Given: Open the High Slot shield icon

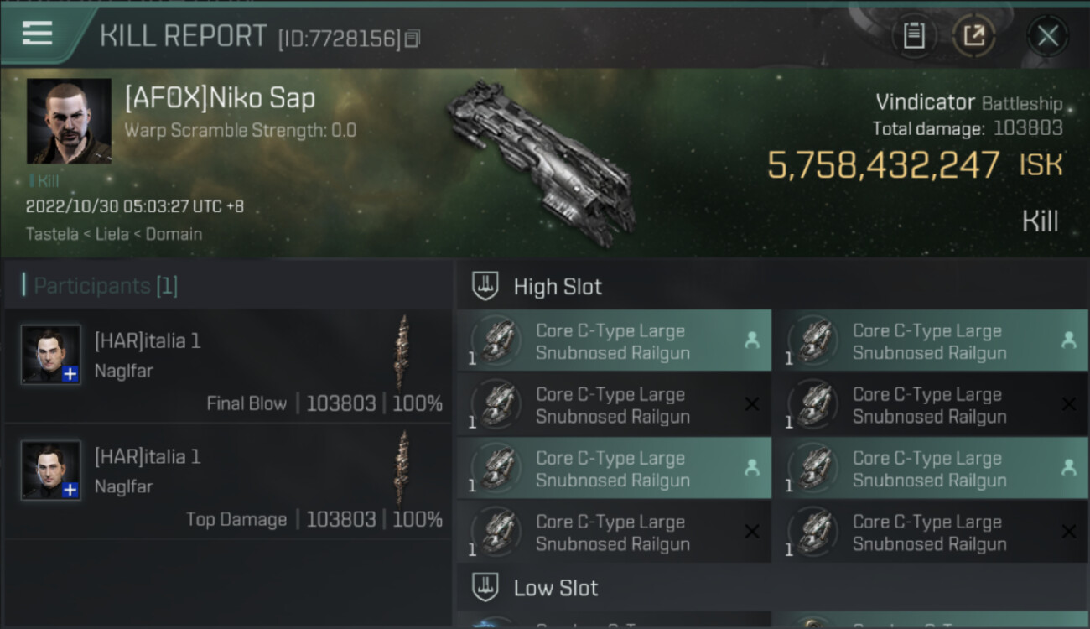Looking at the screenshot, I should (x=485, y=286).
